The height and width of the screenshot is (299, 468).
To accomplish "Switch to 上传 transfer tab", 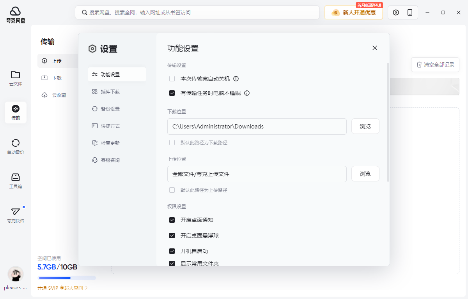I will tap(58, 61).
